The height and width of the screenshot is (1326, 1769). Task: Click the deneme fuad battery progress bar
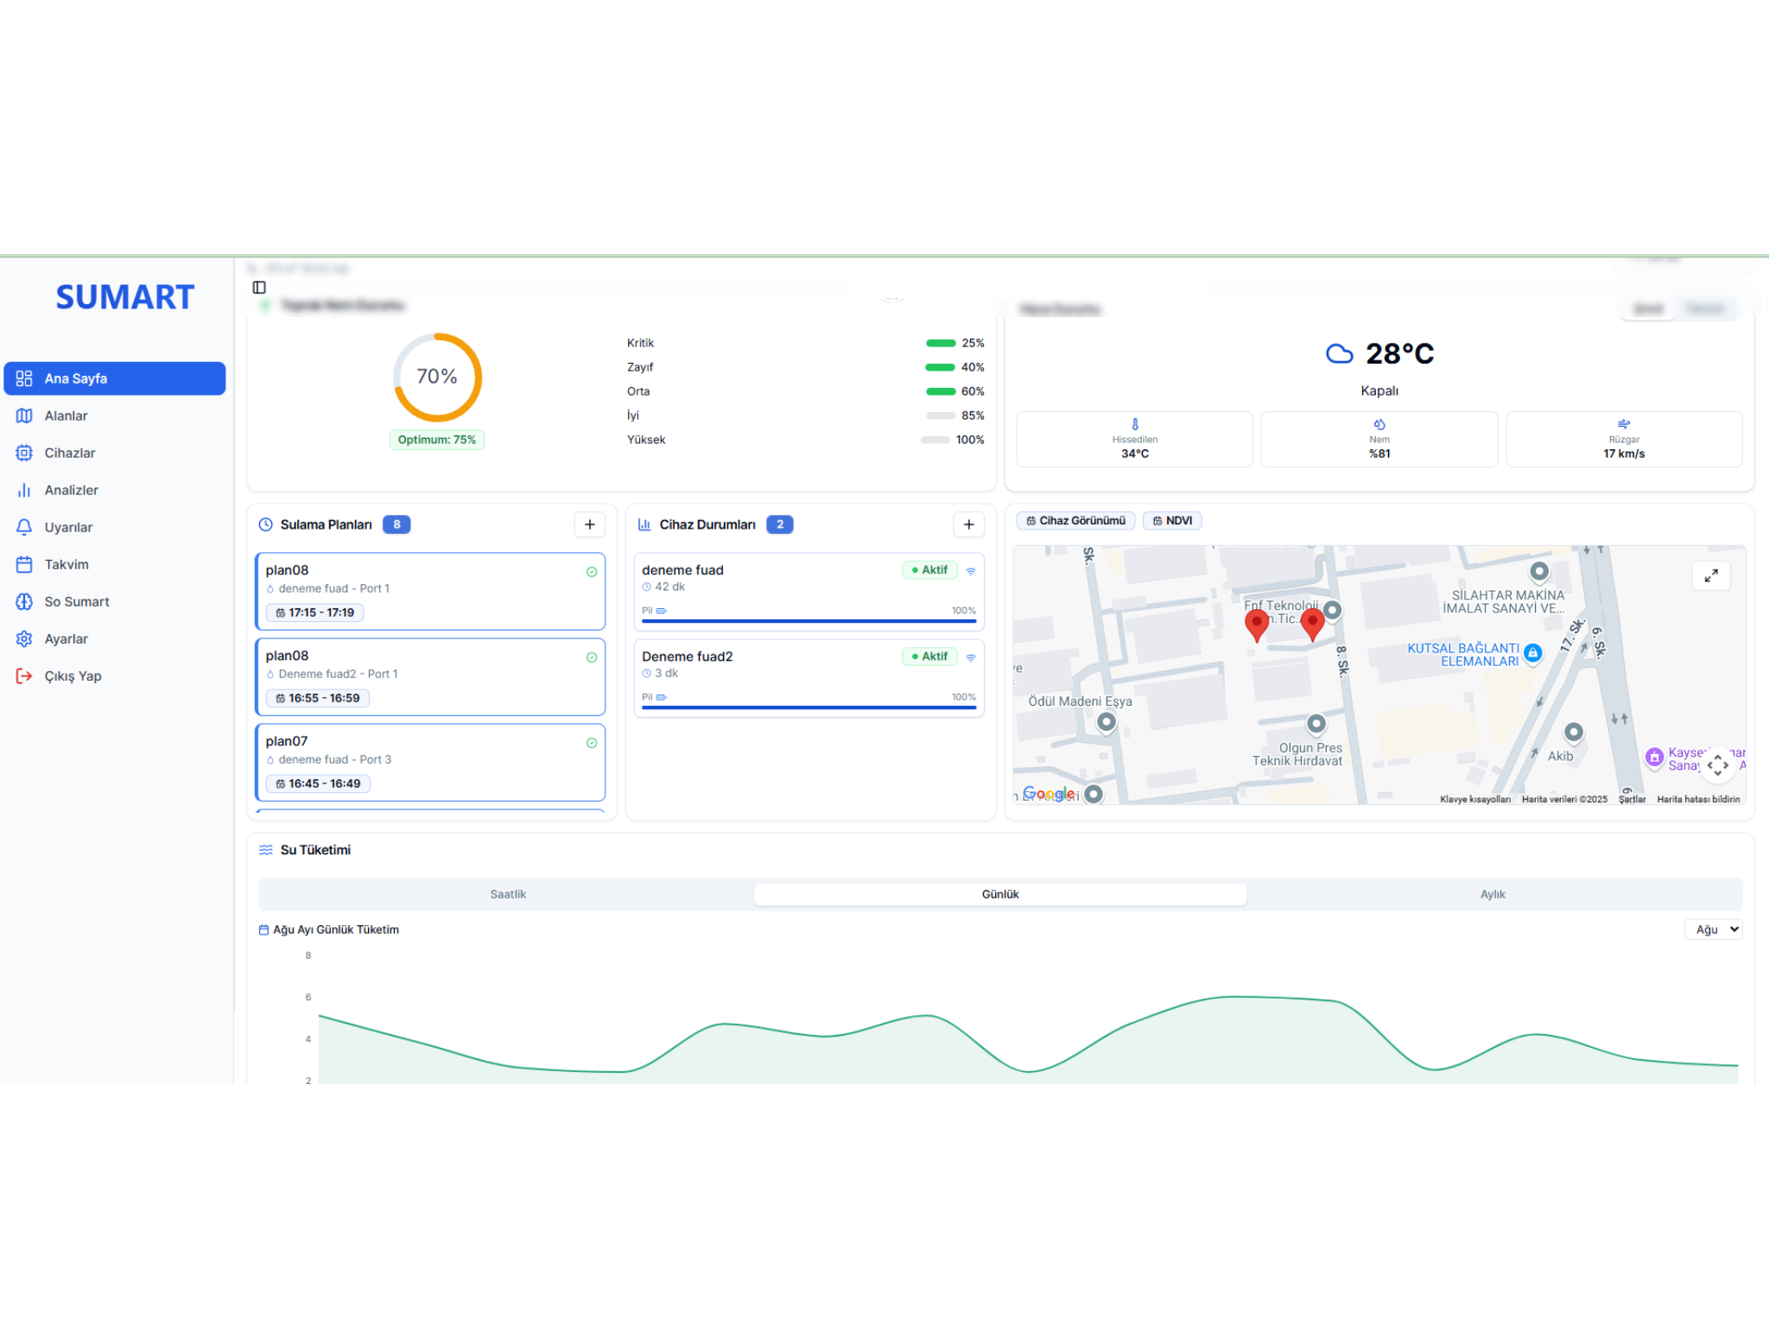click(808, 620)
